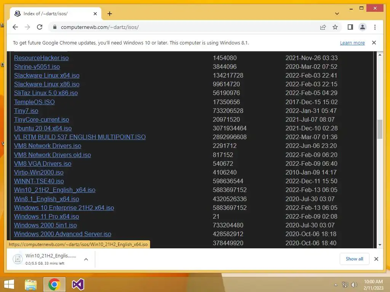Close the 'Index of /~dartz/isos/' tab
This screenshot has width=390, height=292.
[95, 14]
